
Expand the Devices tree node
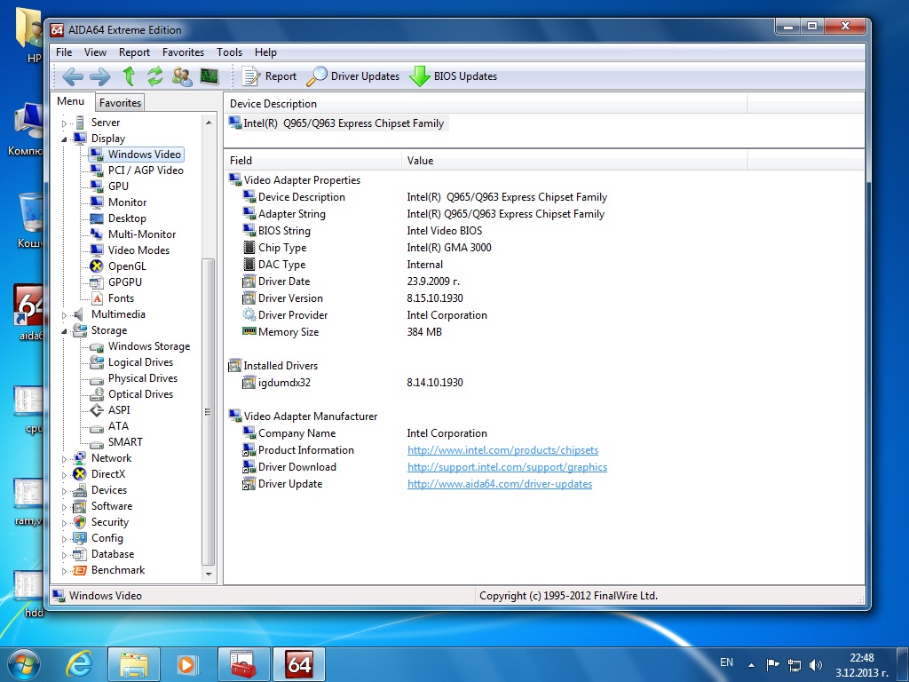(x=64, y=490)
